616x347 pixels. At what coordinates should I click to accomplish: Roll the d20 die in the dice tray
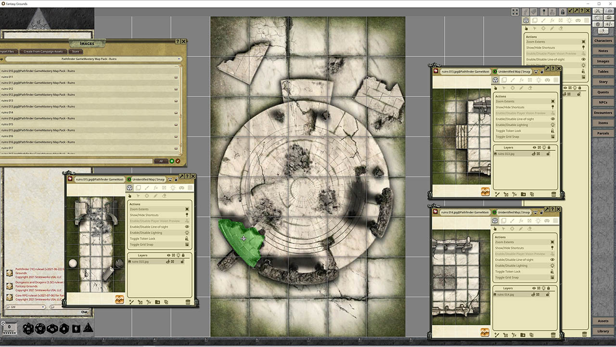coord(28,328)
